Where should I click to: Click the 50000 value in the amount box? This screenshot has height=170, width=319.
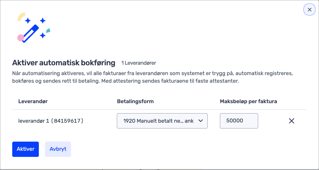[x=235, y=121]
